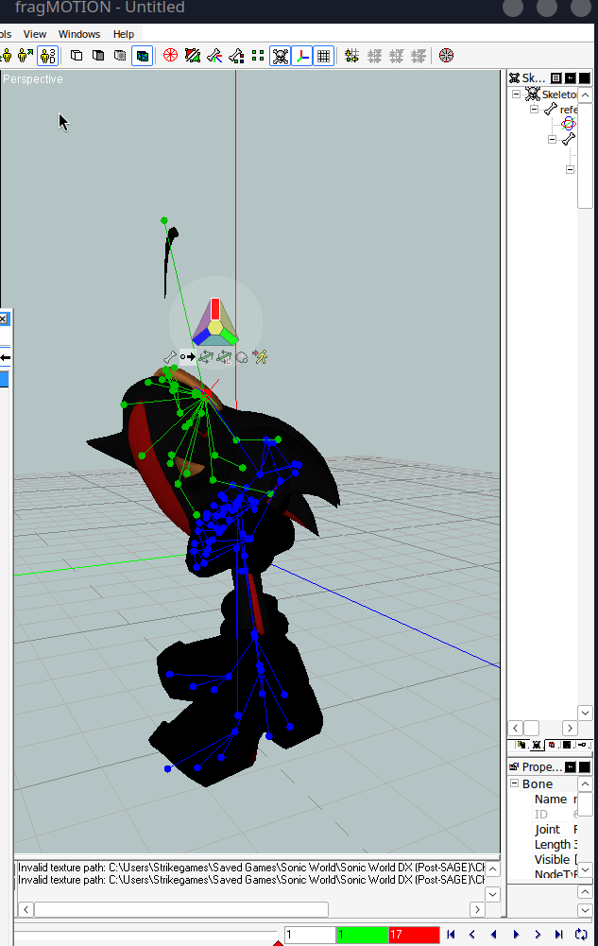The height and width of the screenshot is (946, 598).
Task: Open the Help menu
Action: tap(124, 34)
